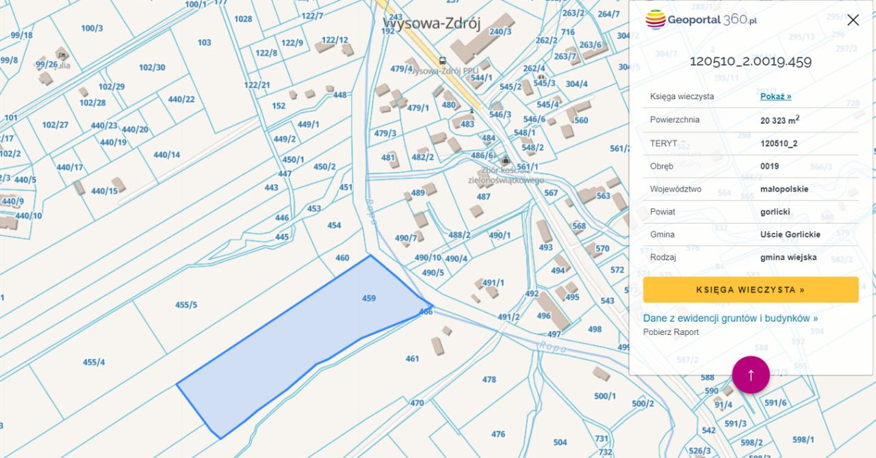Select parcel 470 on the map
This screenshot has height=458, width=876.
click(x=417, y=403)
